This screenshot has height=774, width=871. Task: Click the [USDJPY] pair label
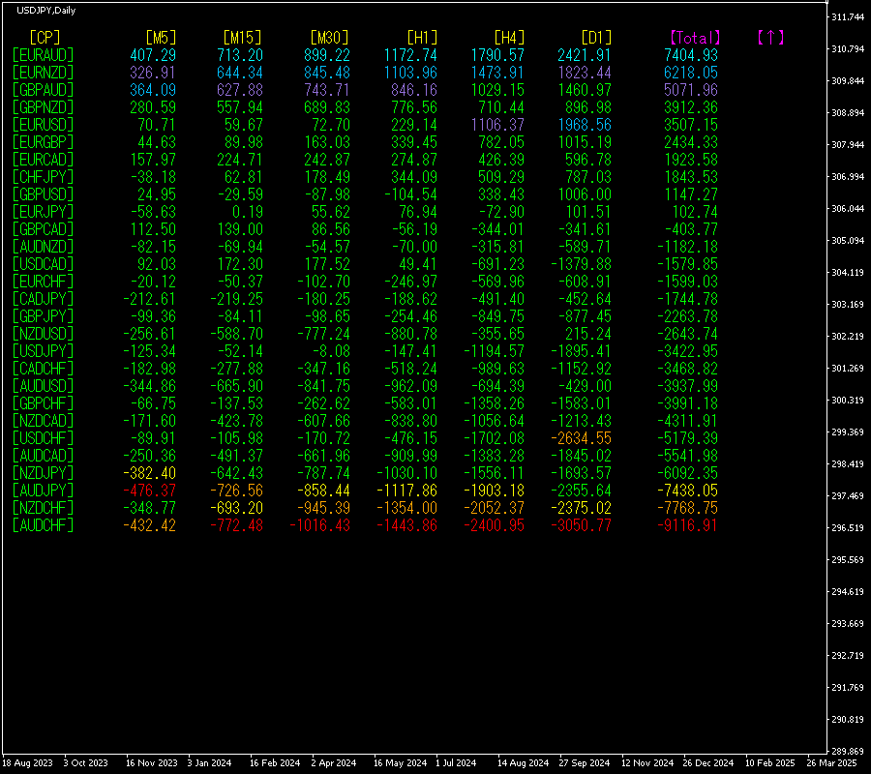point(43,351)
